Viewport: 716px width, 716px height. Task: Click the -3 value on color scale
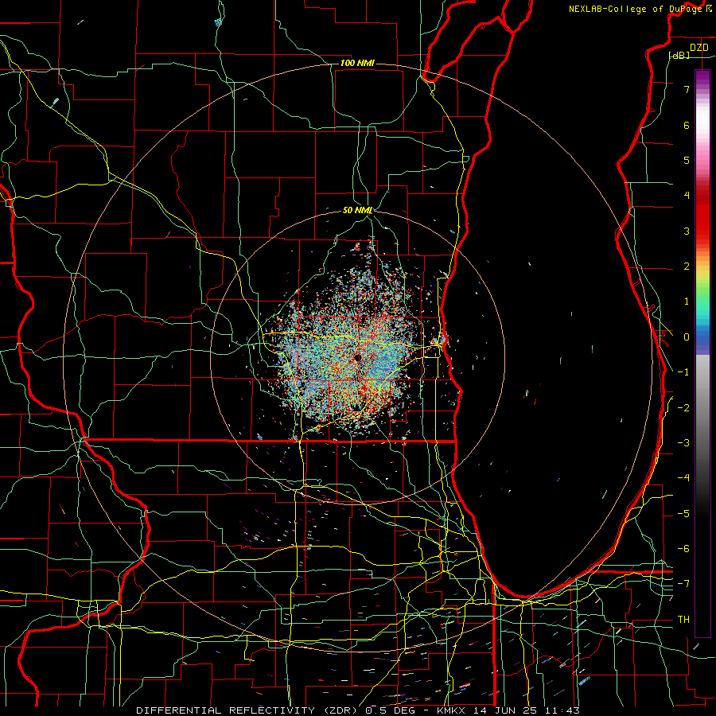tap(683, 443)
